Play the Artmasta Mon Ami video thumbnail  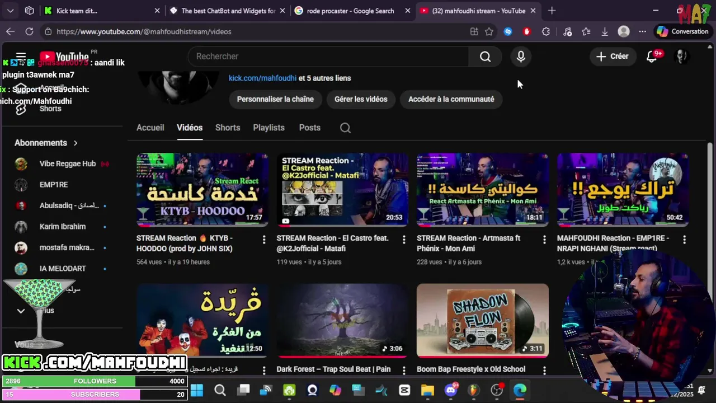pos(483,190)
